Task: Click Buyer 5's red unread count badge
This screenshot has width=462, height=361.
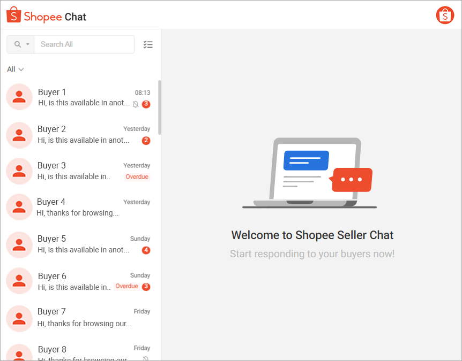Action: 145,250
